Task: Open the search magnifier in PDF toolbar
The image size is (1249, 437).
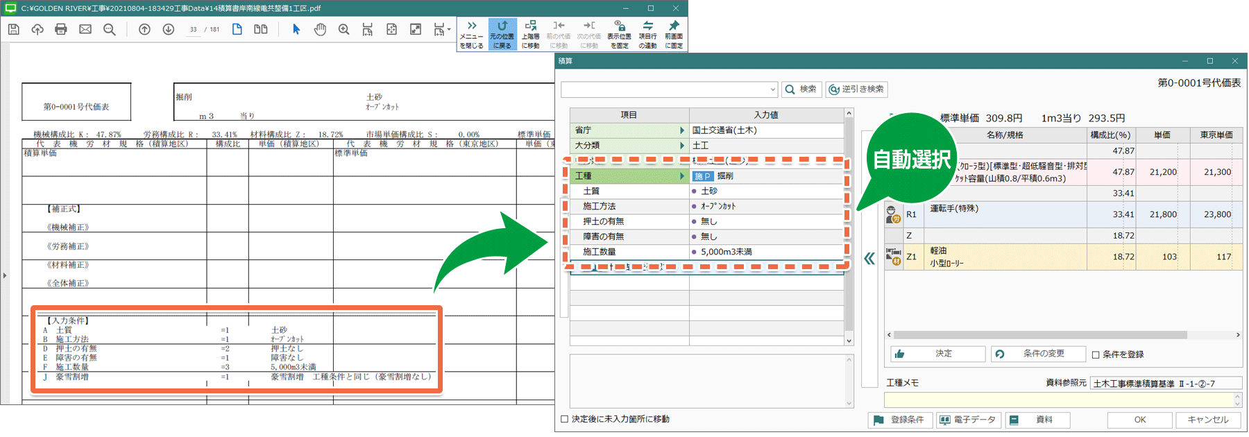Action: [x=110, y=29]
